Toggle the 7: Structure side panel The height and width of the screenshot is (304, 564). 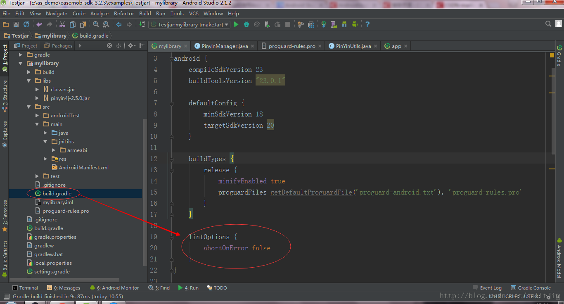coord(5,96)
